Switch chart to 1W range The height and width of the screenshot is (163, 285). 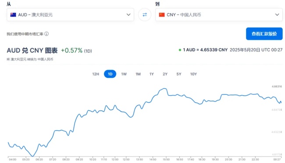click(x=124, y=74)
